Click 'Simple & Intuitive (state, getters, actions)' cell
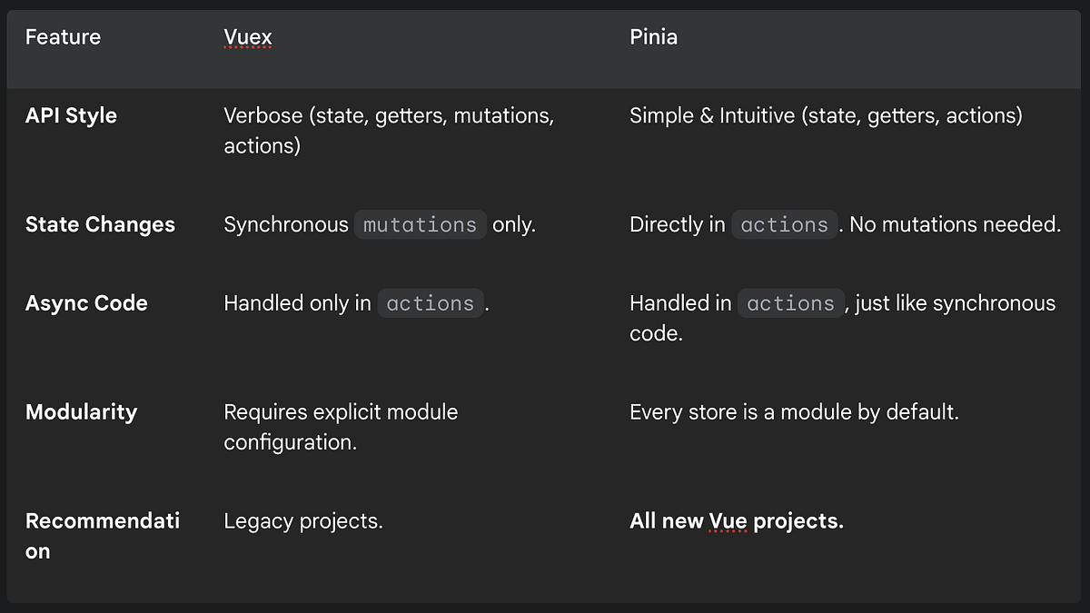Viewport: 1090px width, 613px height. coord(825,115)
